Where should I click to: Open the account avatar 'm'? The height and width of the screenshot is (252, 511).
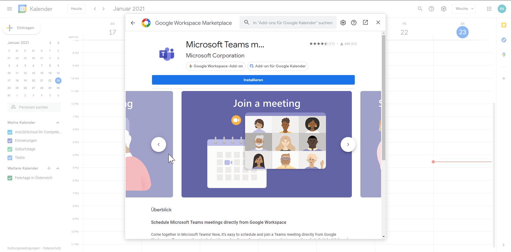point(502,9)
